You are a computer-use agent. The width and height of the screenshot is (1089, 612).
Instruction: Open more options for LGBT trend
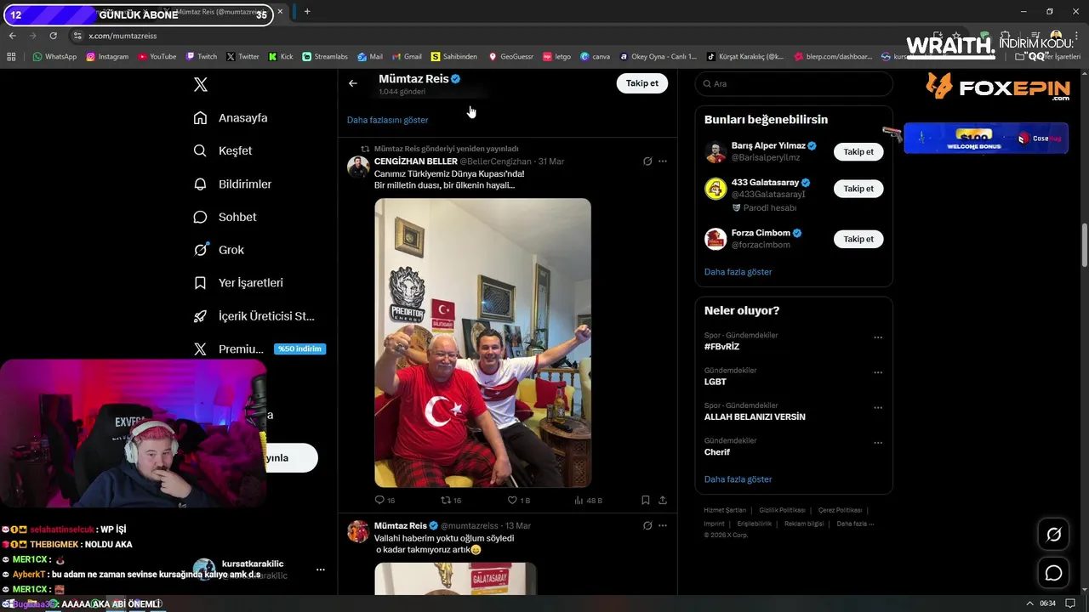pos(878,372)
